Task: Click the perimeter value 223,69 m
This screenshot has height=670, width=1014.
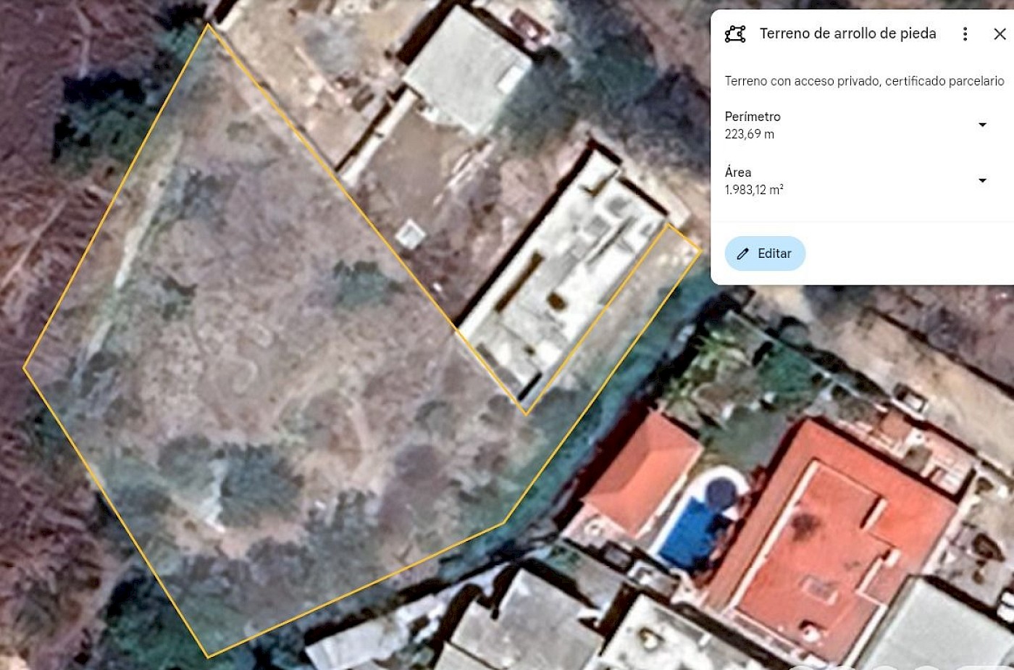Action: [750, 134]
